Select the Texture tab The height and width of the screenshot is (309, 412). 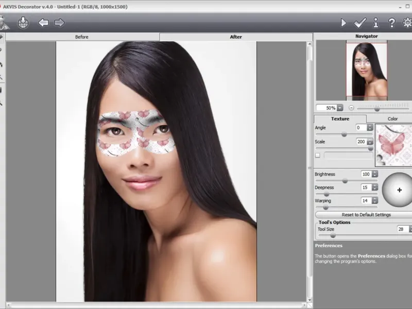pyautogui.click(x=340, y=118)
